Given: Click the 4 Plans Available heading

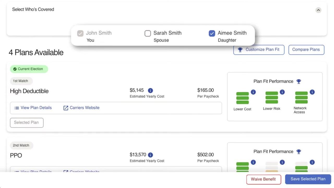Looking at the screenshot, I should (x=36, y=52).
